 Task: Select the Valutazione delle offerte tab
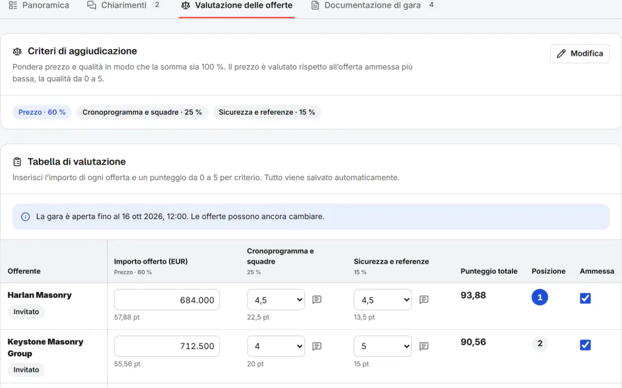[x=237, y=6]
